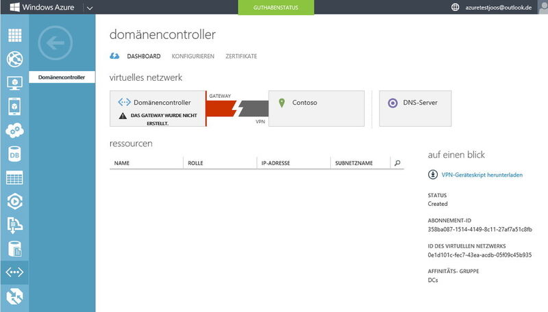Screen dimensions: 548x312
Task: Click the Contoso local network tile
Action: click(x=316, y=109)
